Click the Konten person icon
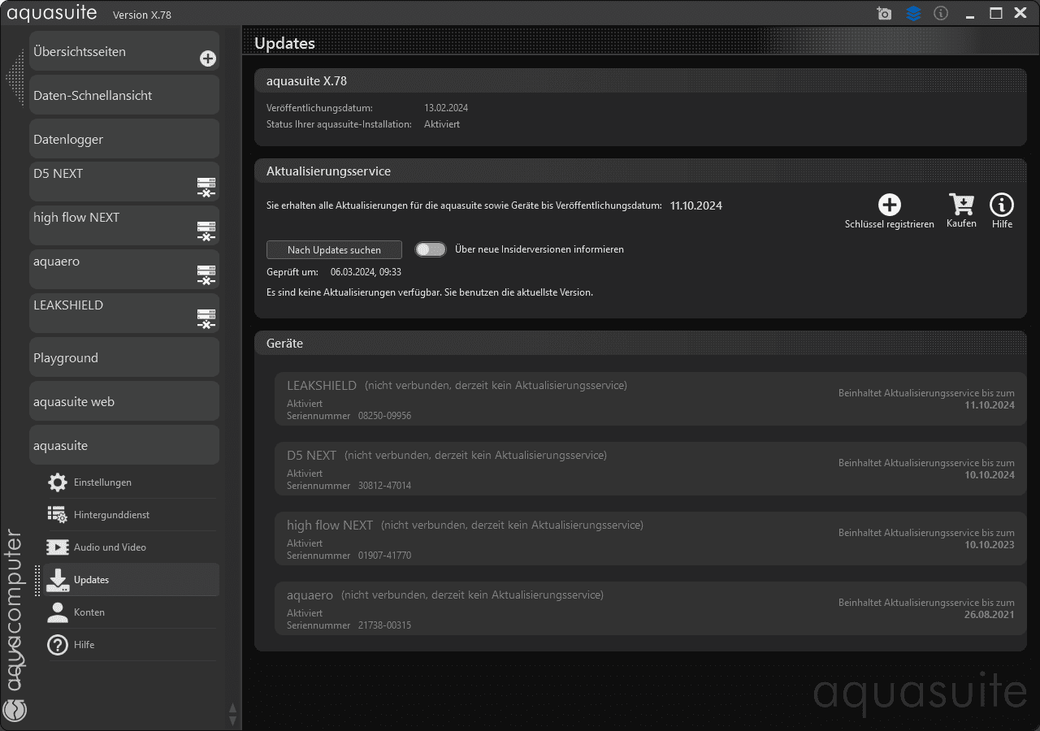The image size is (1040, 731). click(57, 612)
